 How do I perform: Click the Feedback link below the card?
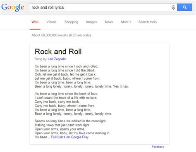(x=158, y=147)
